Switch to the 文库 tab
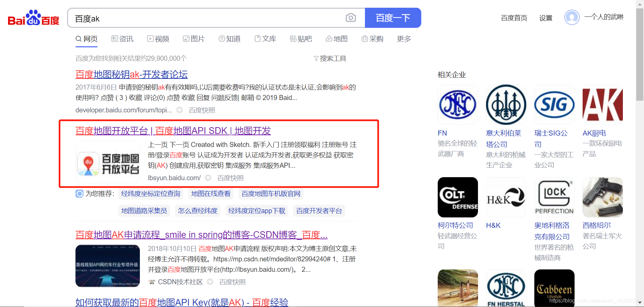Viewport: 644px width, 307px height. click(x=265, y=39)
